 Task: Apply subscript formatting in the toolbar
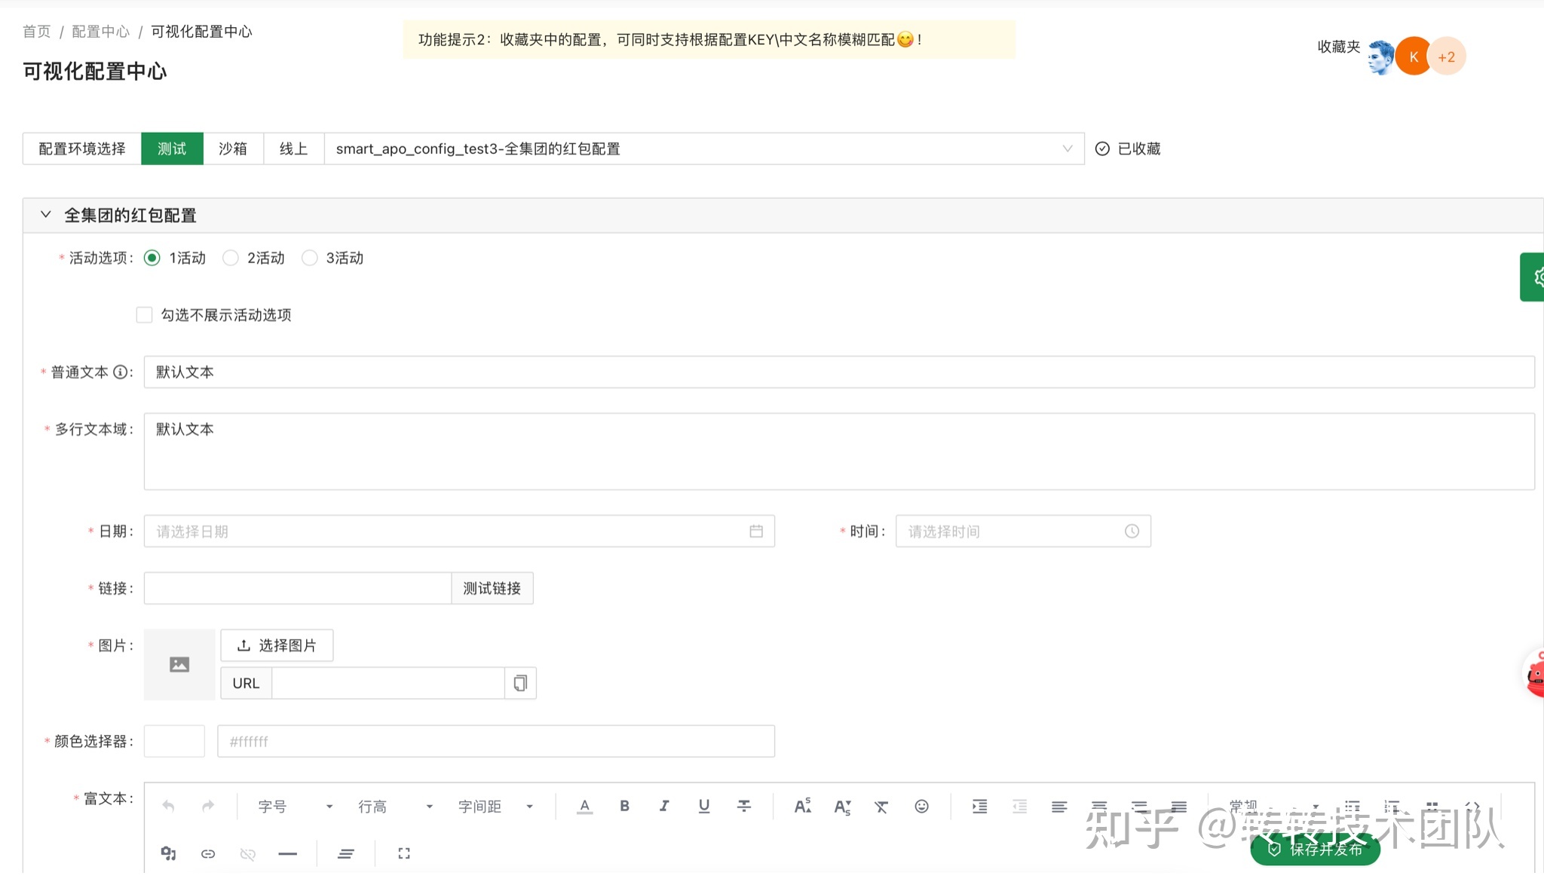843,807
